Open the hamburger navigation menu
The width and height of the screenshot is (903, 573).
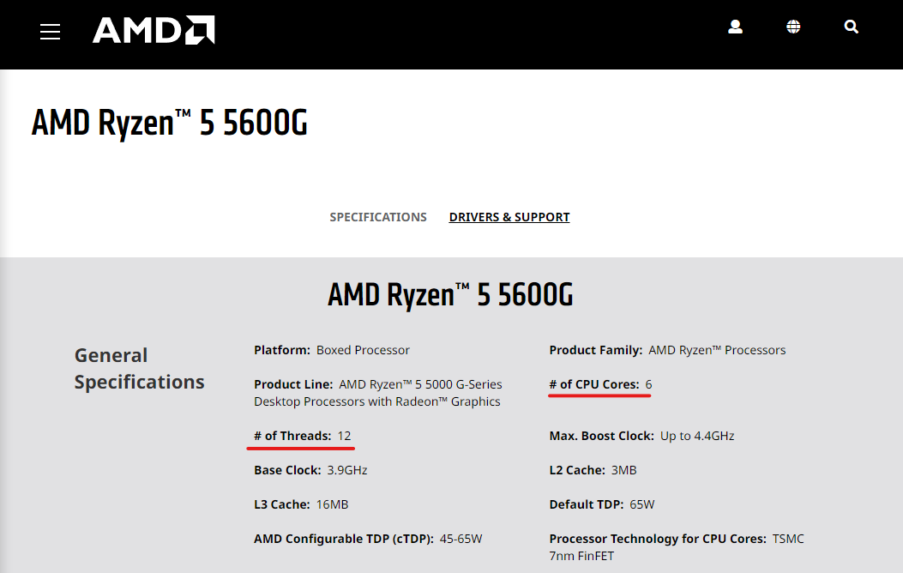click(x=50, y=32)
